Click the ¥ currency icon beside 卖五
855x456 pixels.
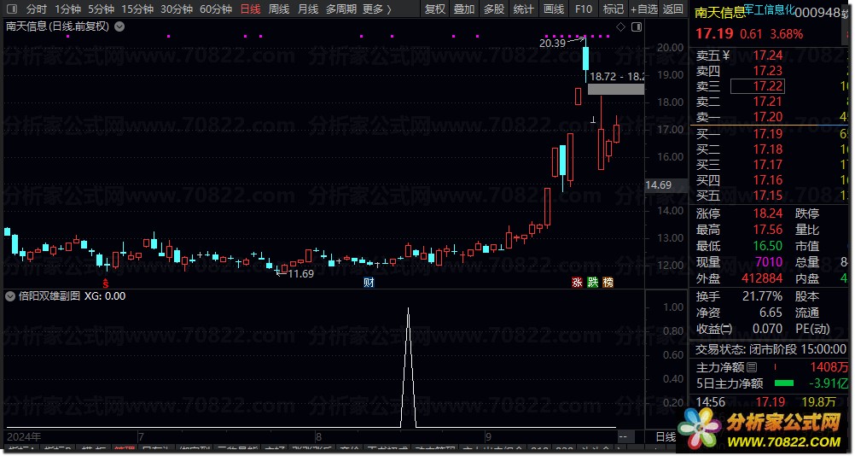click(726, 56)
